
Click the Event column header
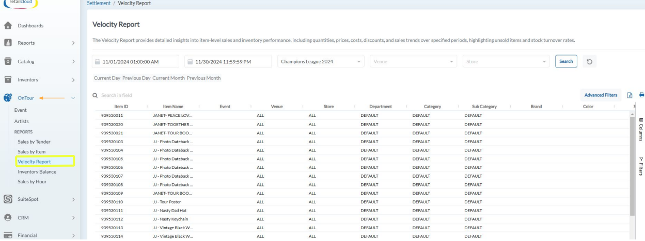point(225,107)
